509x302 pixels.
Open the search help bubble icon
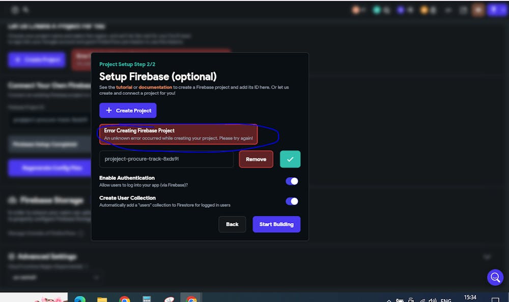pos(495,278)
